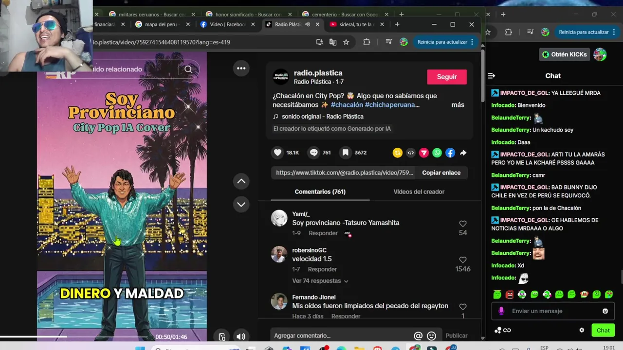Image resolution: width=623 pixels, height=350 pixels.
Task: Open more share options arrow
Action: 463,153
